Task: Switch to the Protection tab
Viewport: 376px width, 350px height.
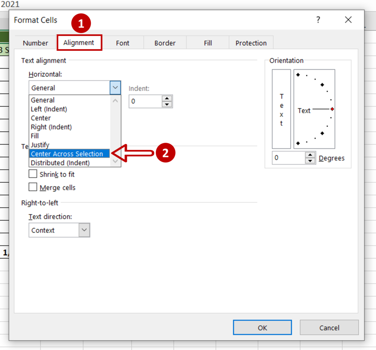Action: coord(251,43)
